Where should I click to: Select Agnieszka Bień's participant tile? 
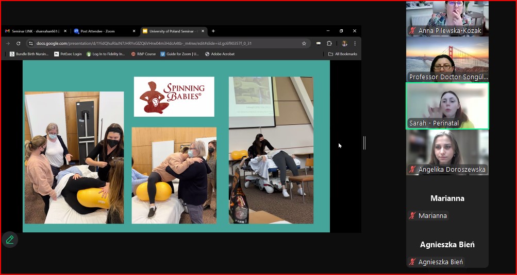[447, 245]
